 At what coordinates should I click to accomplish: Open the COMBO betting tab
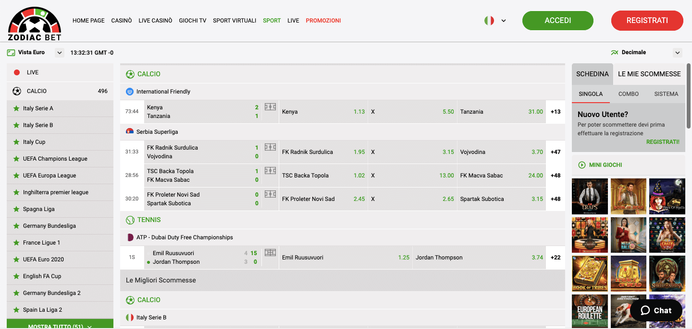click(628, 94)
